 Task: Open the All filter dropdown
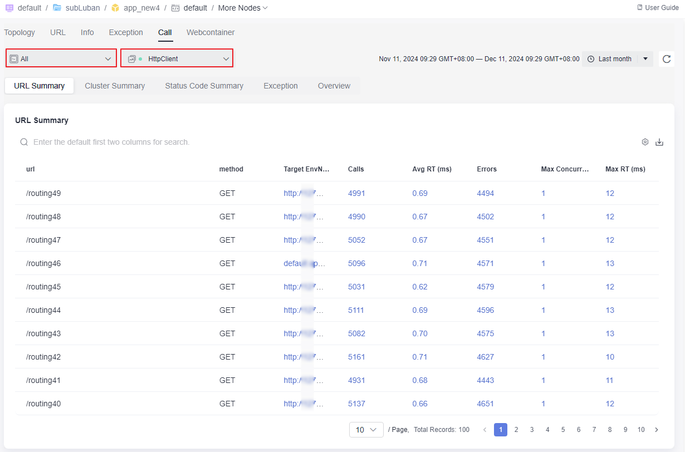point(61,58)
